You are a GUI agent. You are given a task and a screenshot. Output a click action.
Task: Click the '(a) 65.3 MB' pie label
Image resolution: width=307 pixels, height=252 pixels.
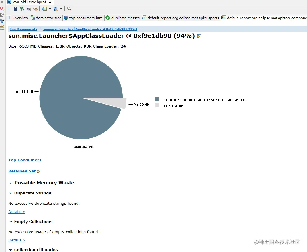click(x=24, y=92)
